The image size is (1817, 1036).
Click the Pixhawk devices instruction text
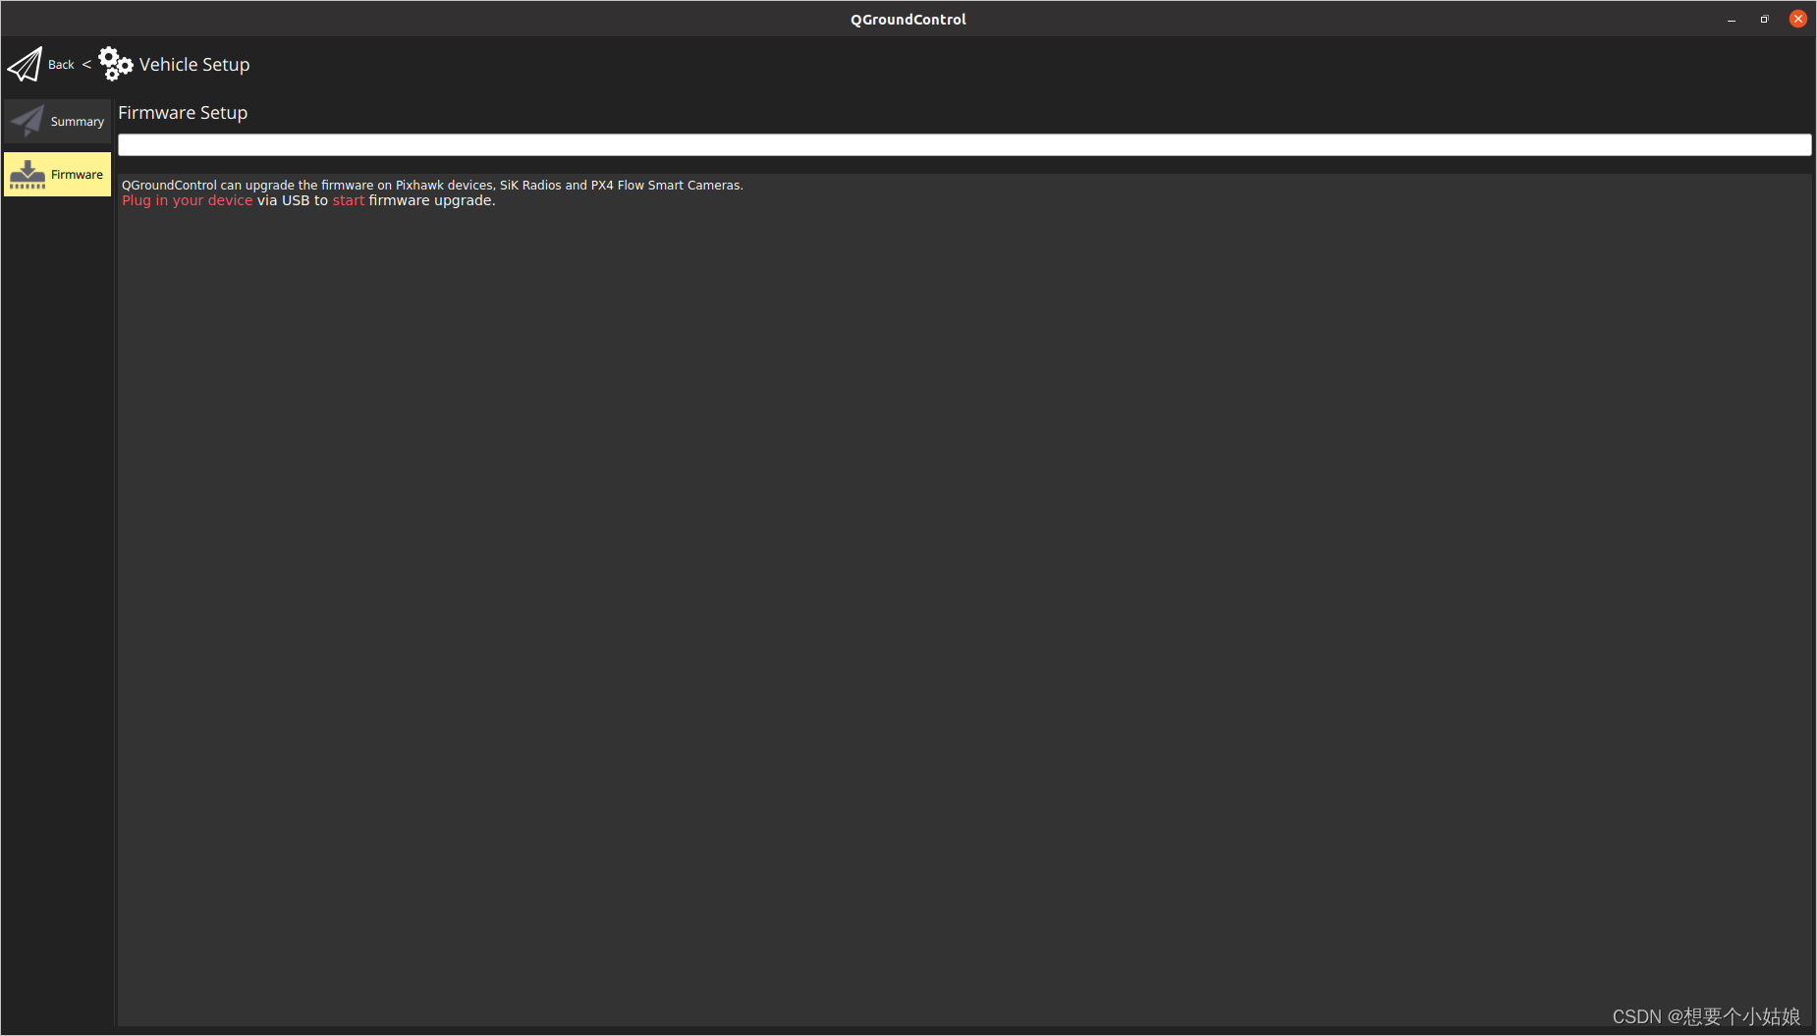coord(432,185)
